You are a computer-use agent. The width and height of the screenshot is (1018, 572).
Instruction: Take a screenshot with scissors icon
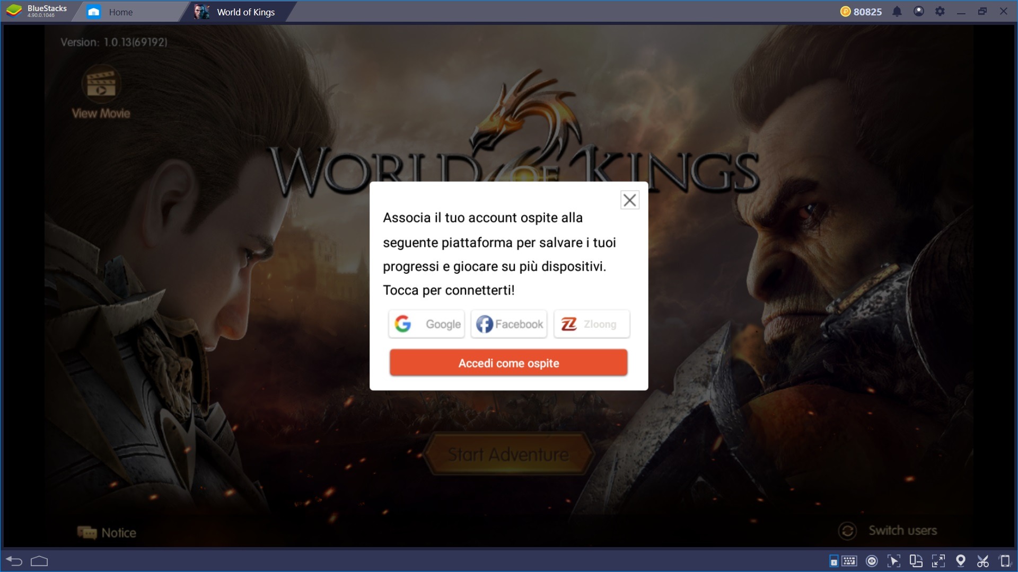(983, 561)
